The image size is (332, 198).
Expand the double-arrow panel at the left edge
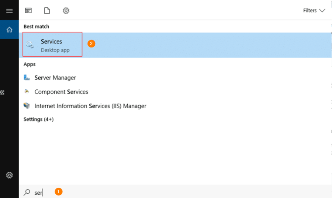pos(2,92)
